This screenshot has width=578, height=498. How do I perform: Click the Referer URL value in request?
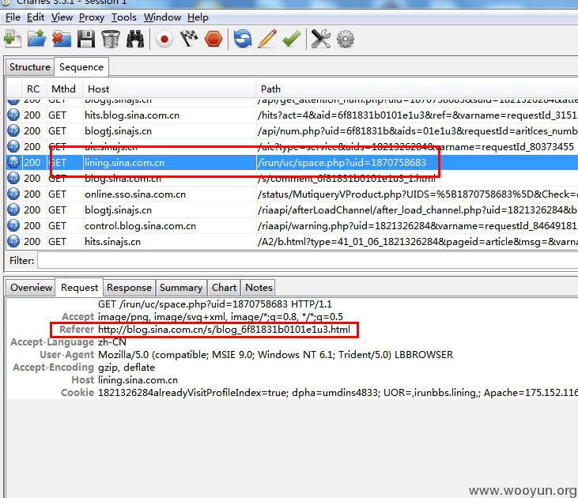click(224, 330)
